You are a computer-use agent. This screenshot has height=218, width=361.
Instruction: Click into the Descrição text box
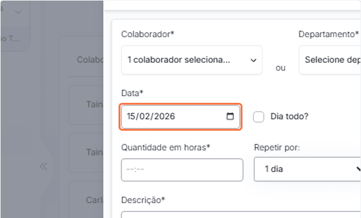click(240, 215)
